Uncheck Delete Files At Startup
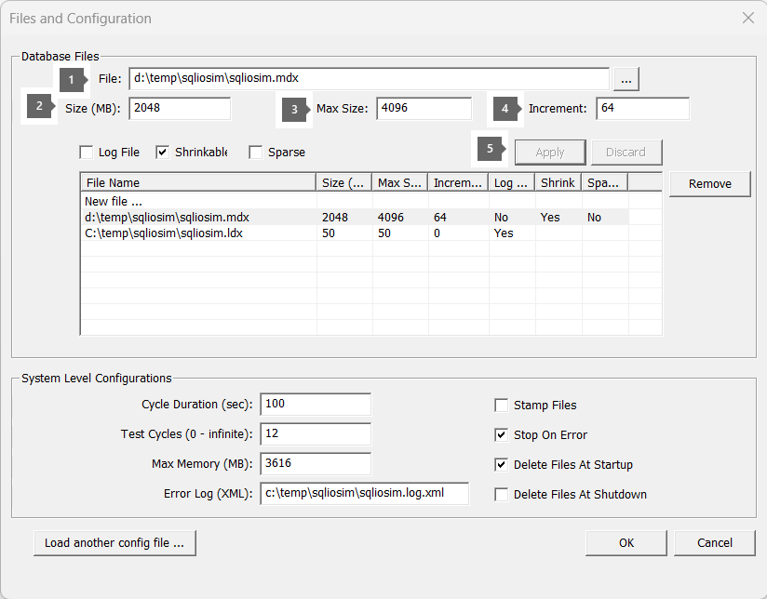Image resolution: width=767 pixels, height=599 pixels. pos(502,465)
